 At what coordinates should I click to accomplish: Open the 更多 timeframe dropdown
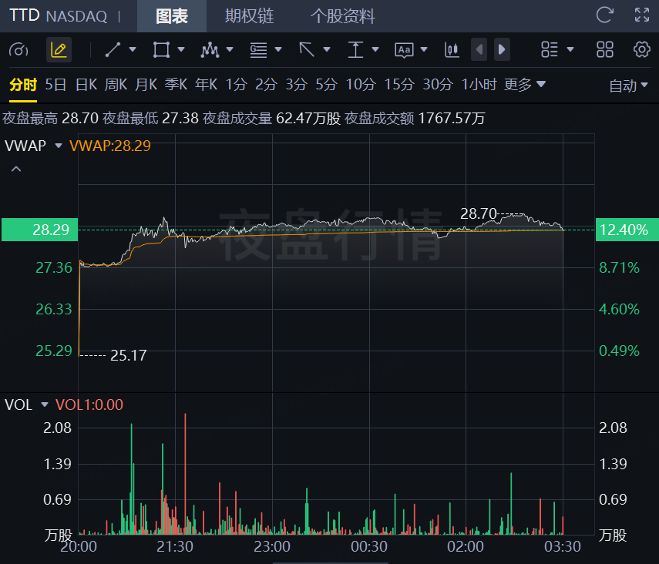[x=525, y=85]
